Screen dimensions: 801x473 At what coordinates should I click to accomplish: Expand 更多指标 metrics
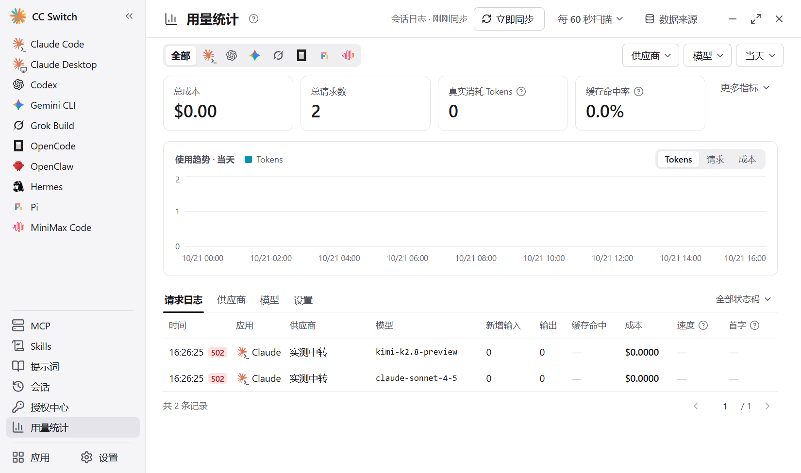click(x=745, y=88)
